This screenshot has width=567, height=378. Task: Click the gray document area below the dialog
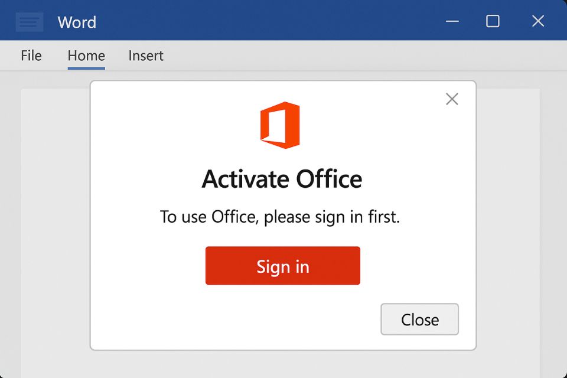283,364
